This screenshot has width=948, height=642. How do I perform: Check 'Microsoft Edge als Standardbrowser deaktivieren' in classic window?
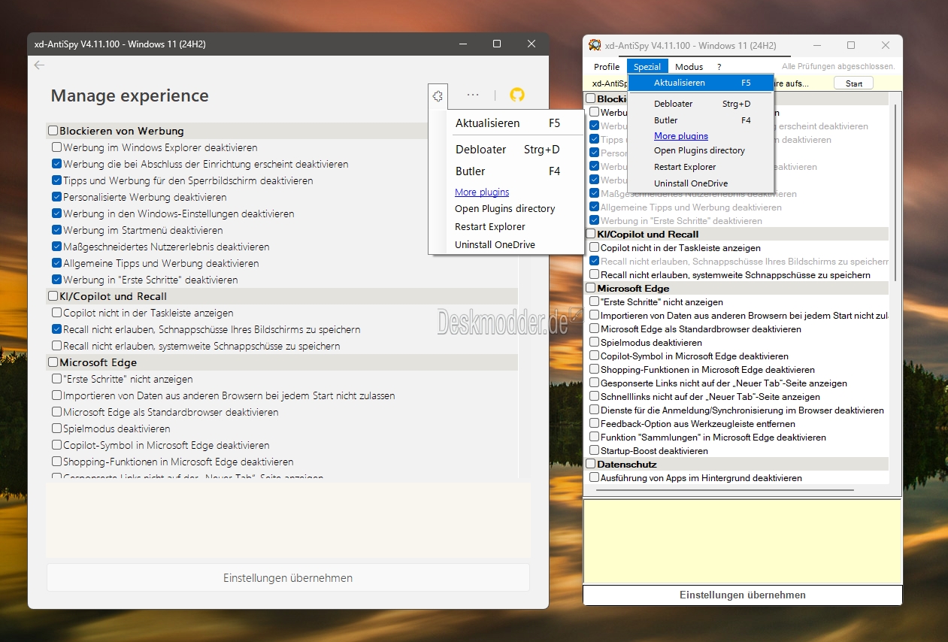click(x=595, y=329)
